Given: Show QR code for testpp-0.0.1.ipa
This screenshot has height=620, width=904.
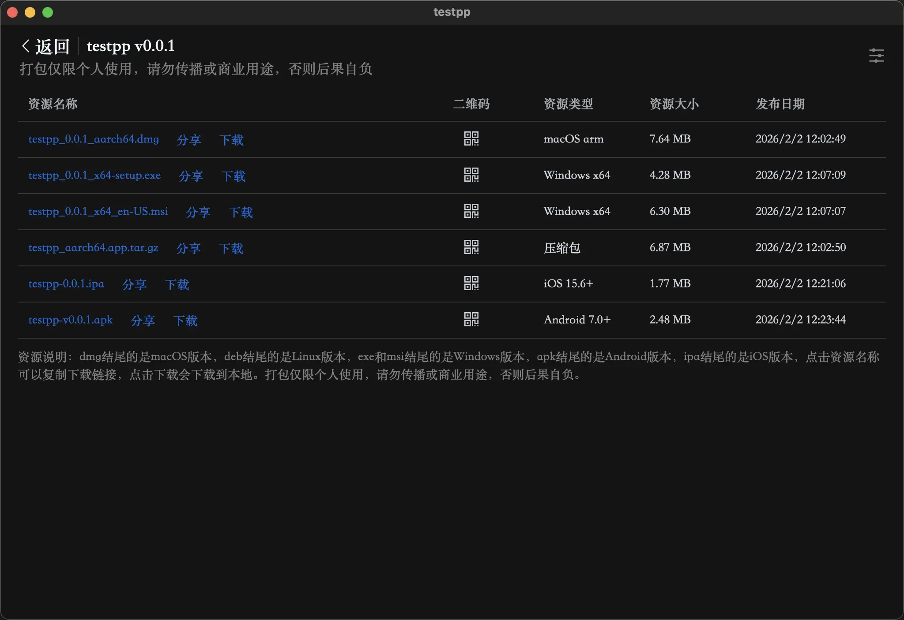Looking at the screenshot, I should tap(472, 284).
